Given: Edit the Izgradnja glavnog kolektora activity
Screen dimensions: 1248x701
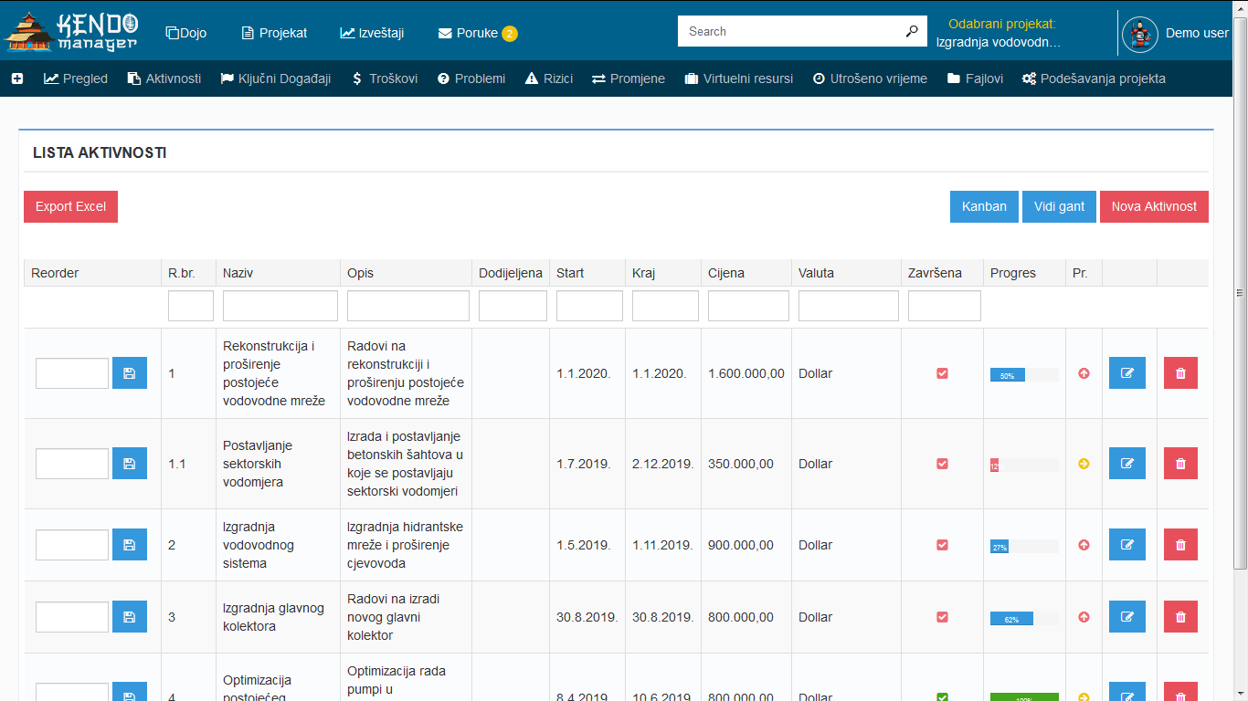Looking at the screenshot, I should [1127, 617].
